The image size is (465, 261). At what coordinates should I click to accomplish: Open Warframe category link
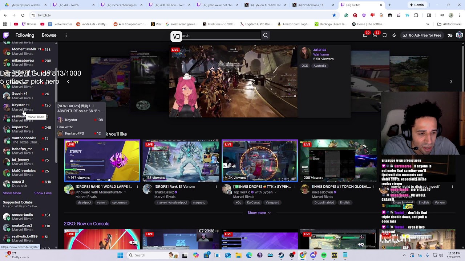pos(321,54)
